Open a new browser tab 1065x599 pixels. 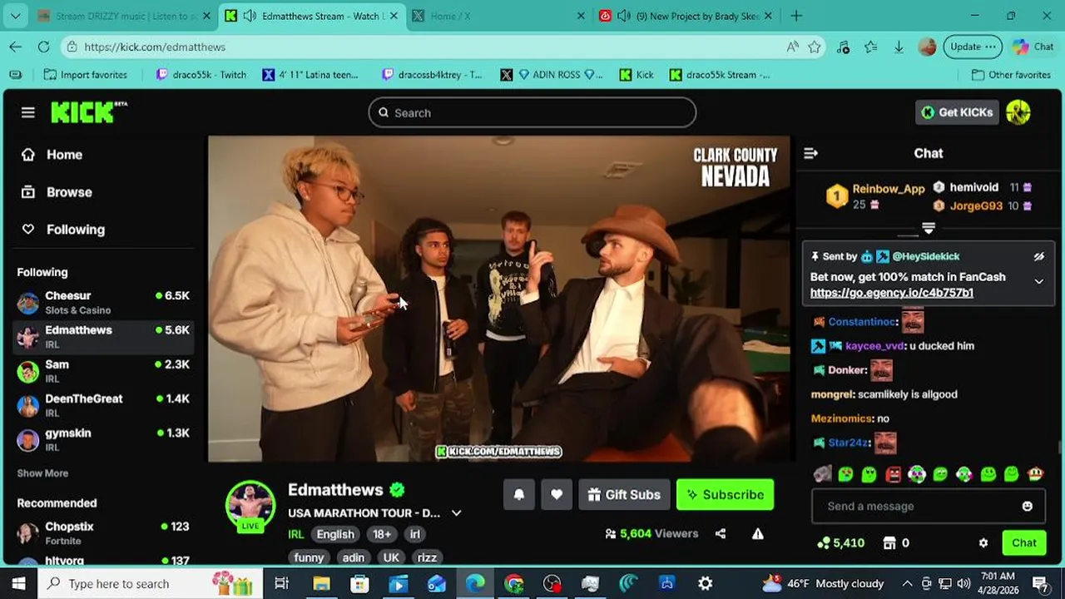(796, 16)
